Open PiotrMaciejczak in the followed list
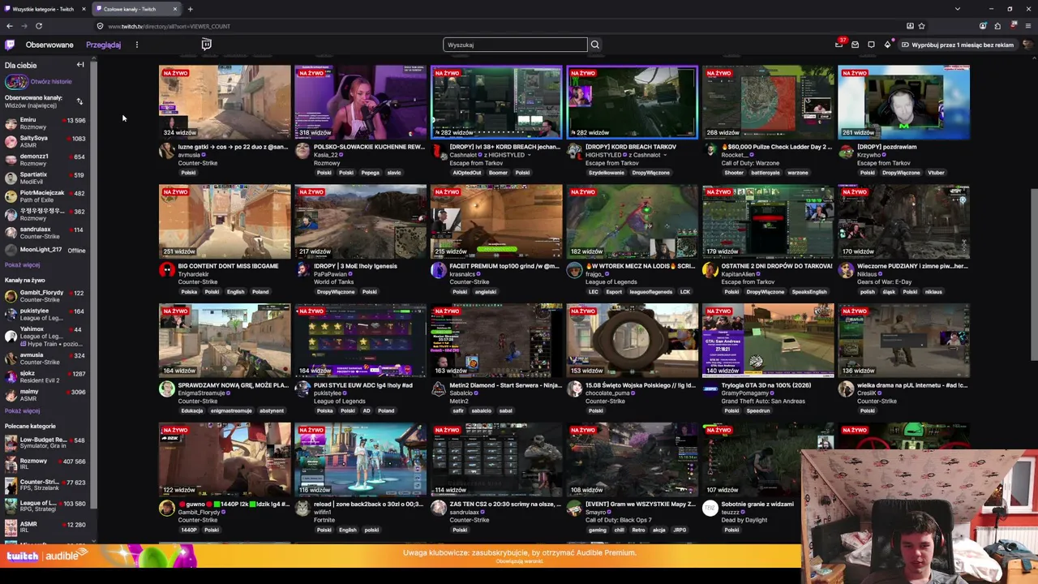Screen dimensions: 1038x584 click(45, 196)
